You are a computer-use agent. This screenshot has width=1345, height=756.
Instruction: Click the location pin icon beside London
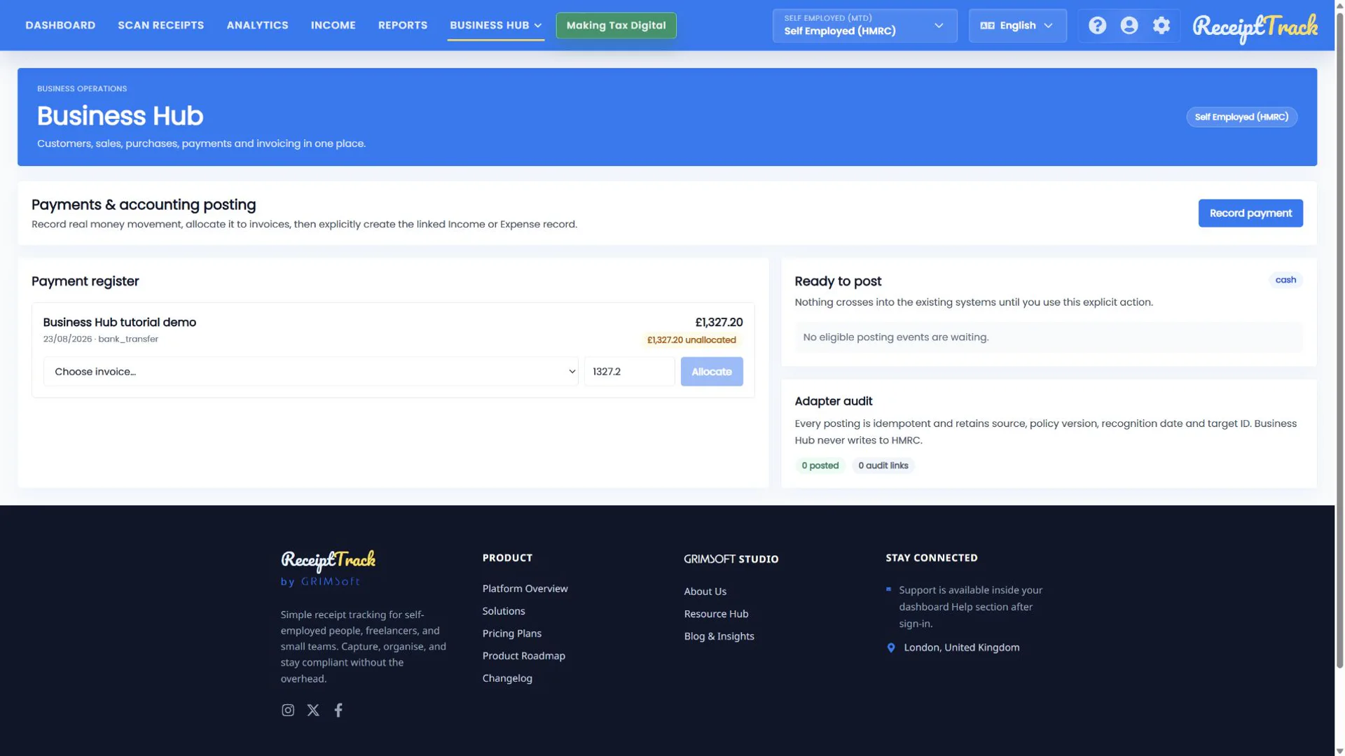click(891, 648)
